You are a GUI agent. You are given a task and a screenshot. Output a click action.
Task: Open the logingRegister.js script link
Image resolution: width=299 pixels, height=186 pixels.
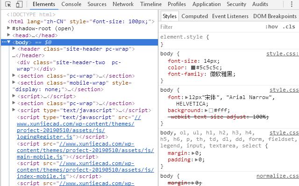[45, 137]
